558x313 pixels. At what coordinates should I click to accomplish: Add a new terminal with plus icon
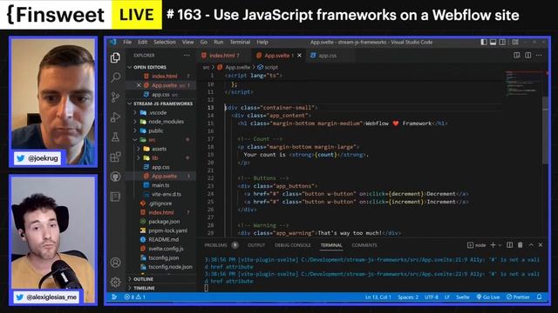tap(493, 245)
